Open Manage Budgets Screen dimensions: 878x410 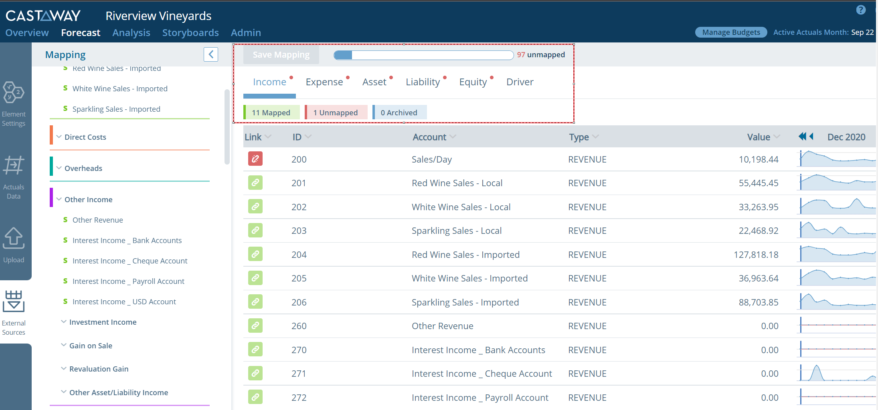coord(731,32)
